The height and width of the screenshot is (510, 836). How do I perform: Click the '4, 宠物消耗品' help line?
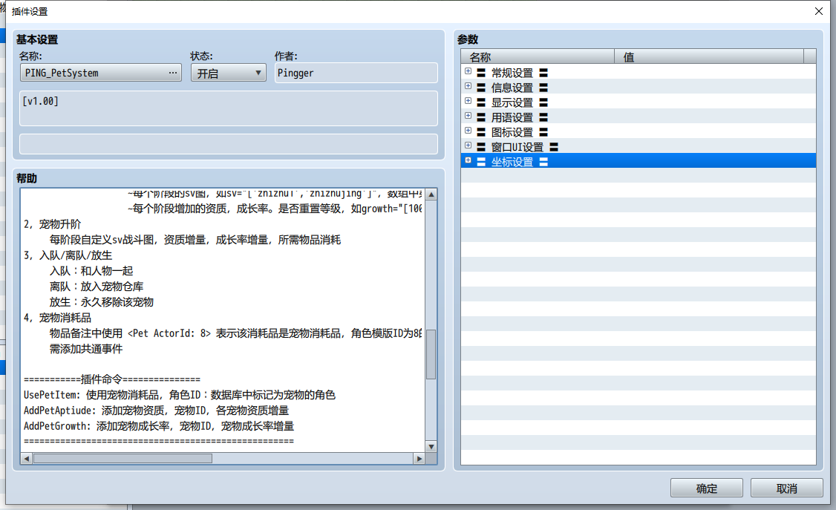58,318
